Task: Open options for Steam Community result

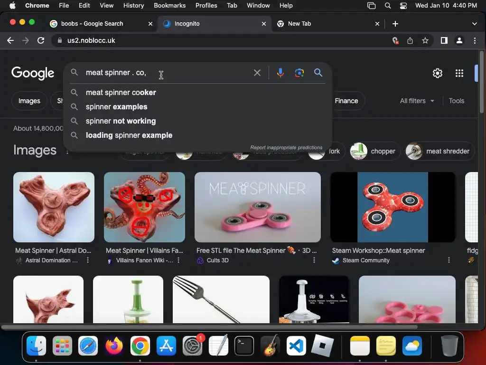Action: point(449,260)
